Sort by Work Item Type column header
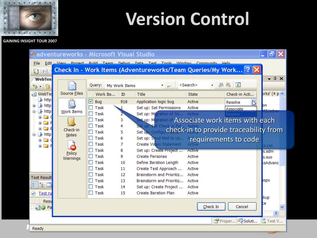Viewport: 317px width, 238px height. tap(106, 94)
